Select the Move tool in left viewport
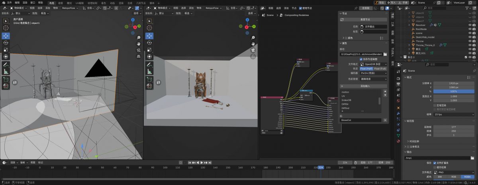Screen dimensions: 478x185 pos(6,35)
